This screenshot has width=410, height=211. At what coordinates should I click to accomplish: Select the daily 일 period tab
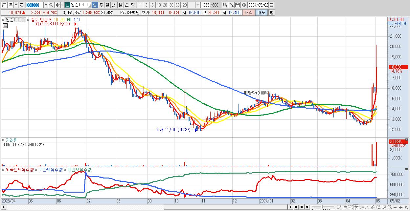coord(95,5)
